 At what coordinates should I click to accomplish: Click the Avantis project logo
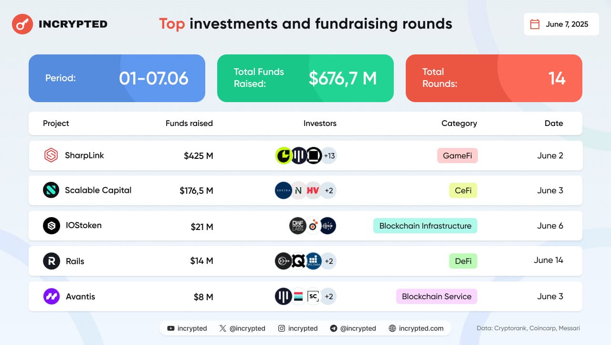pos(52,296)
